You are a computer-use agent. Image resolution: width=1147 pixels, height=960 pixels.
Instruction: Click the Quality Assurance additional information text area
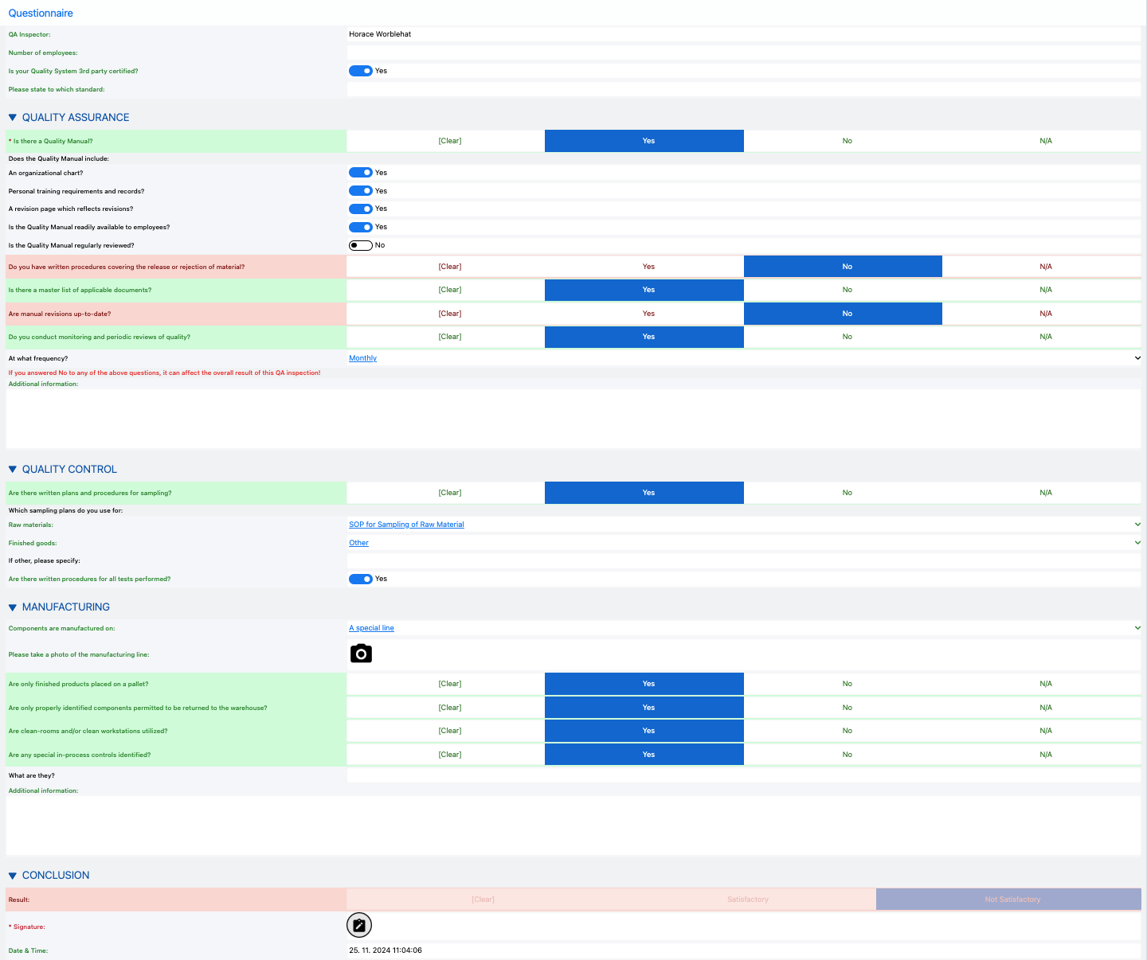pos(573,419)
